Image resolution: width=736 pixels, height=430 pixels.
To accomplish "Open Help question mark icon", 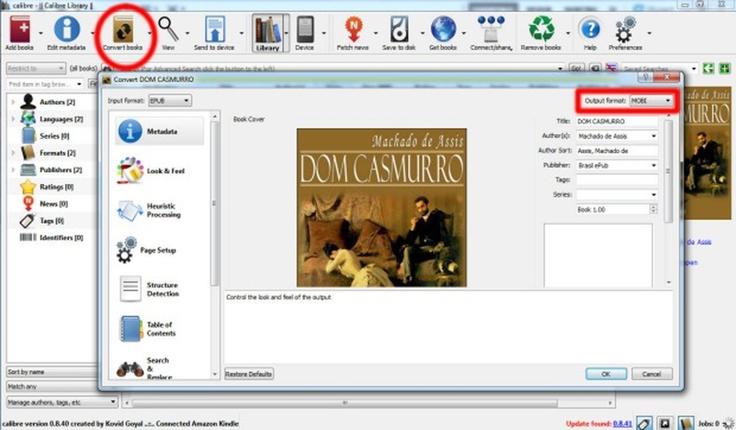I will click(590, 29).
